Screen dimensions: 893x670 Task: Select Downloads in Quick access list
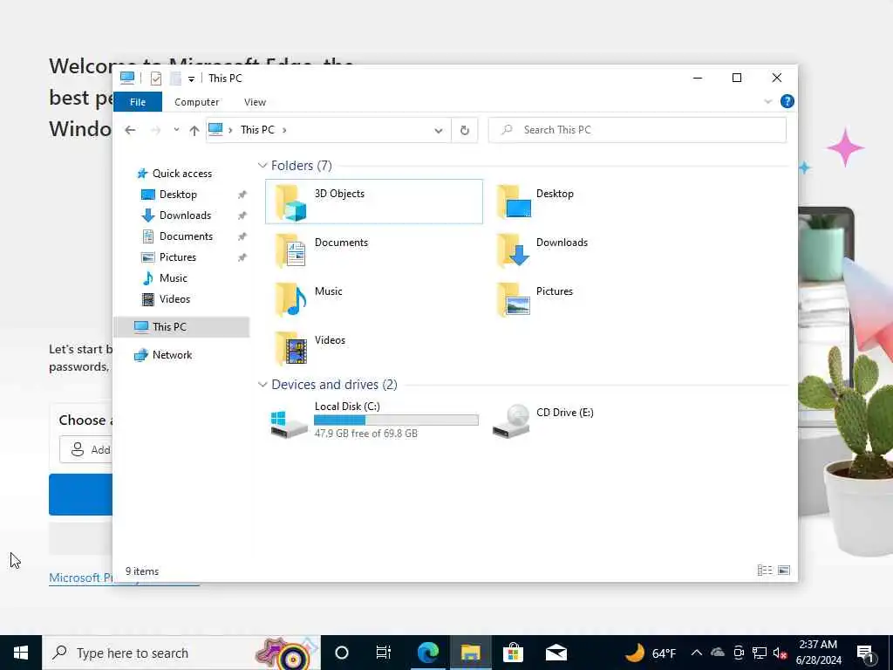pyautogui.click(x=185, y=215)
